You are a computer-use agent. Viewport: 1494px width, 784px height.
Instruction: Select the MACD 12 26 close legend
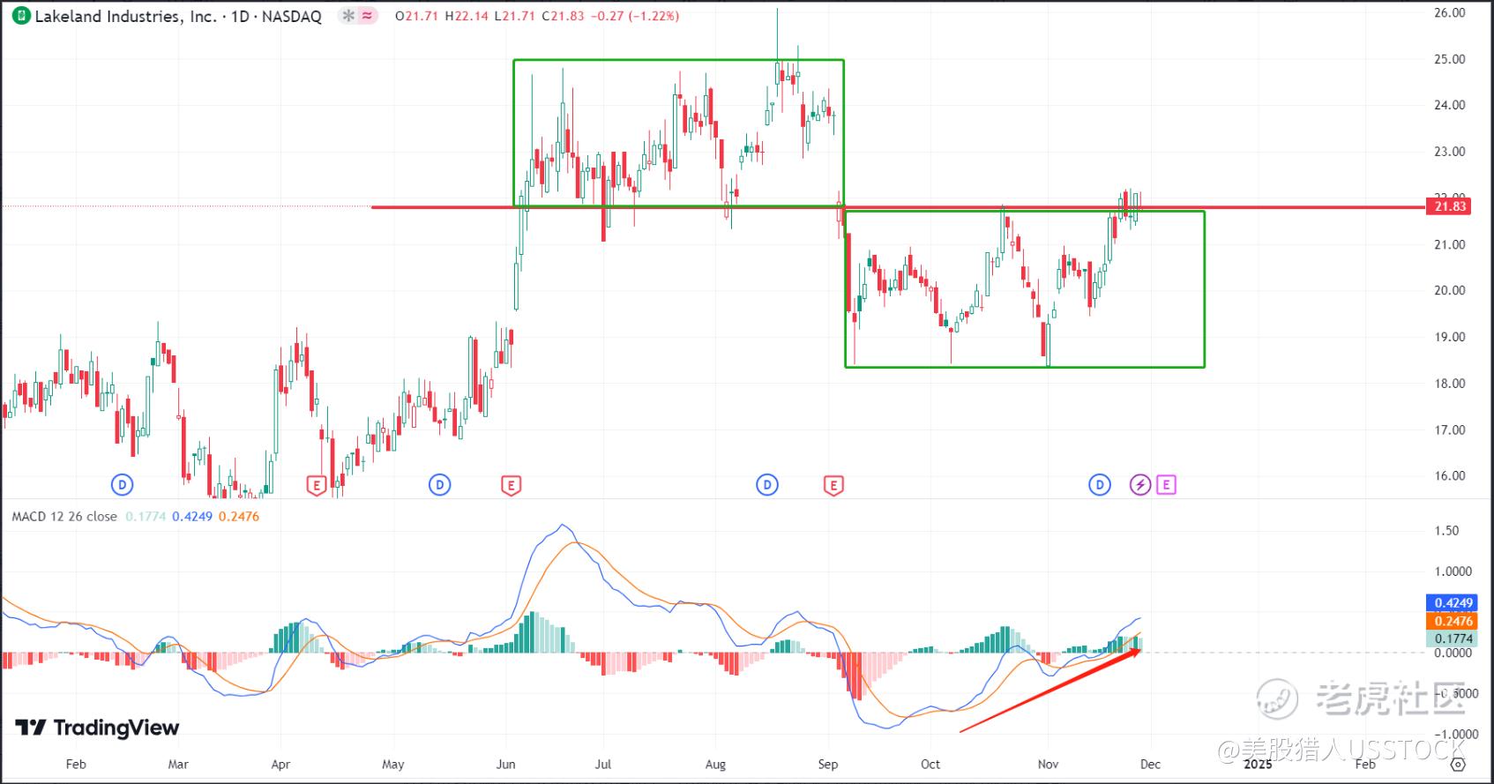point(64,517)
